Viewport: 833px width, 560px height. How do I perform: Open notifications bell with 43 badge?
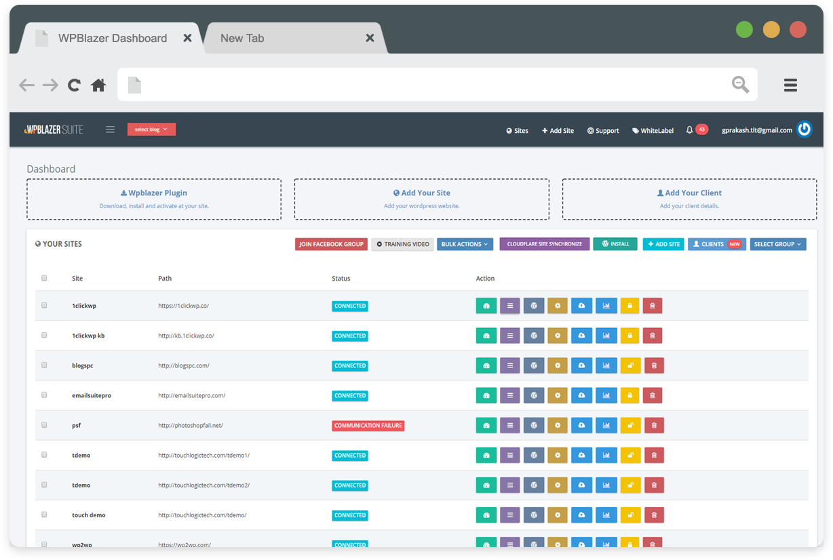click(697, 129)
